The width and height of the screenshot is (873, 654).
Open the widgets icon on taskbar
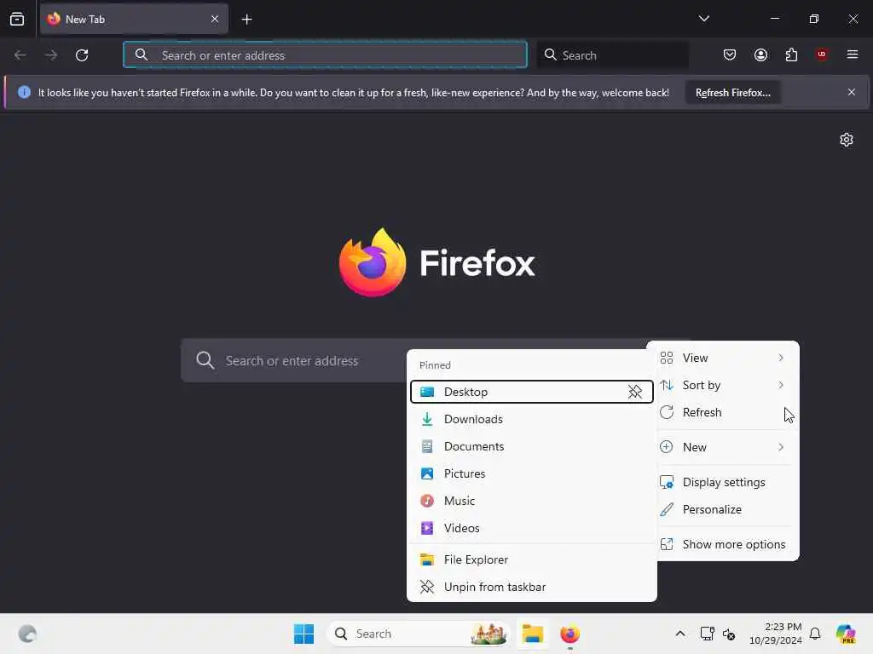pos(27,634)
